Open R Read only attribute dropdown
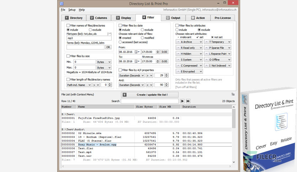 coord(189,48)
